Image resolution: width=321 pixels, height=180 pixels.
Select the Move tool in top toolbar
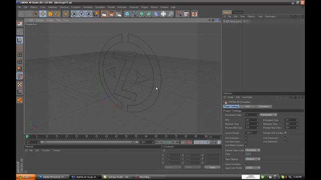[x=43, y=14]
